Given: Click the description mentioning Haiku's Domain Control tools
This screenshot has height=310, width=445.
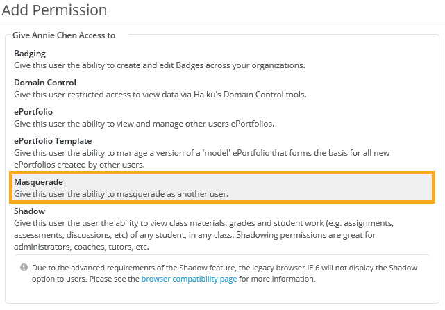Looking at the screenshot, I should click(160, 95).
